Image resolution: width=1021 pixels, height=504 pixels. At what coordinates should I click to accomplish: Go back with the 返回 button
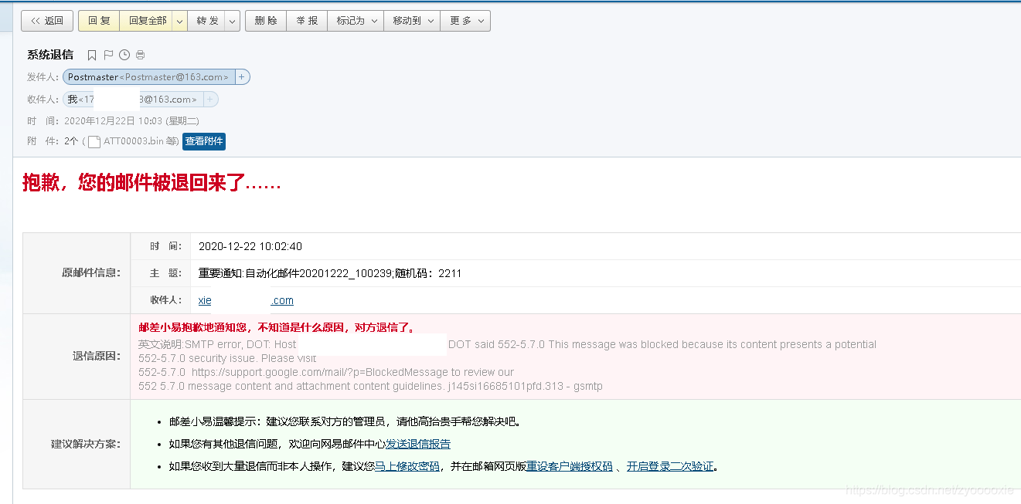(x=47, y=21)
